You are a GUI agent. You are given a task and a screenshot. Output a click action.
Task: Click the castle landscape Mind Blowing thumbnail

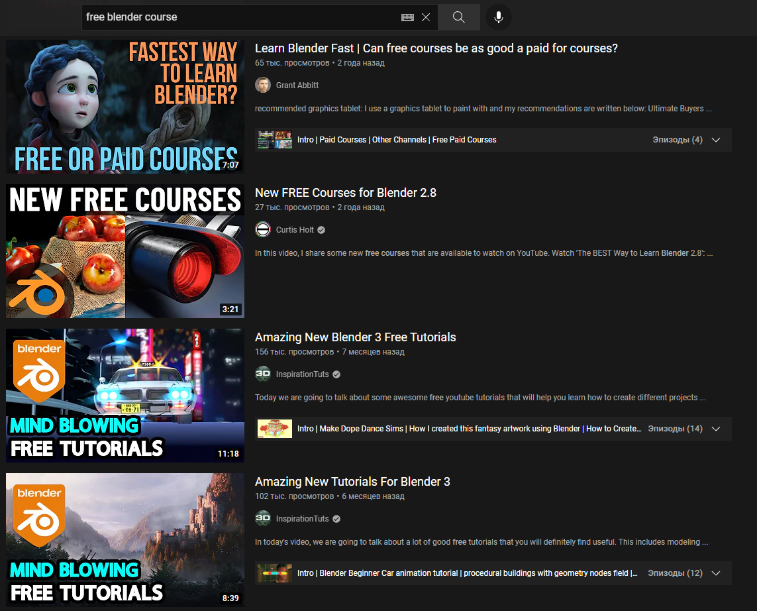click(x=125, y=540)
